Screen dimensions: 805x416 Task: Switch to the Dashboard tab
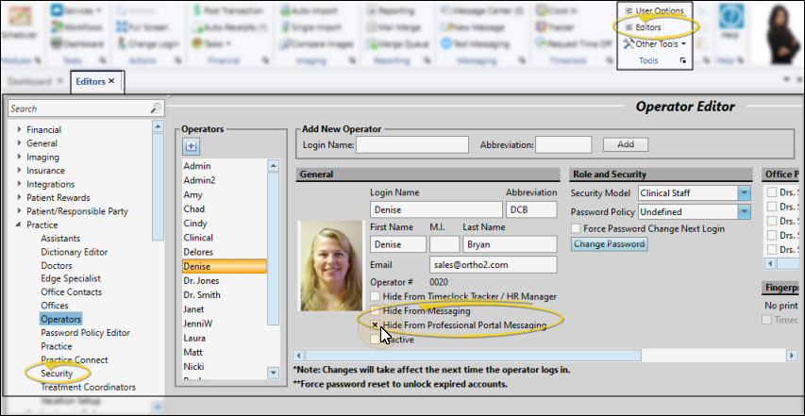30,81
